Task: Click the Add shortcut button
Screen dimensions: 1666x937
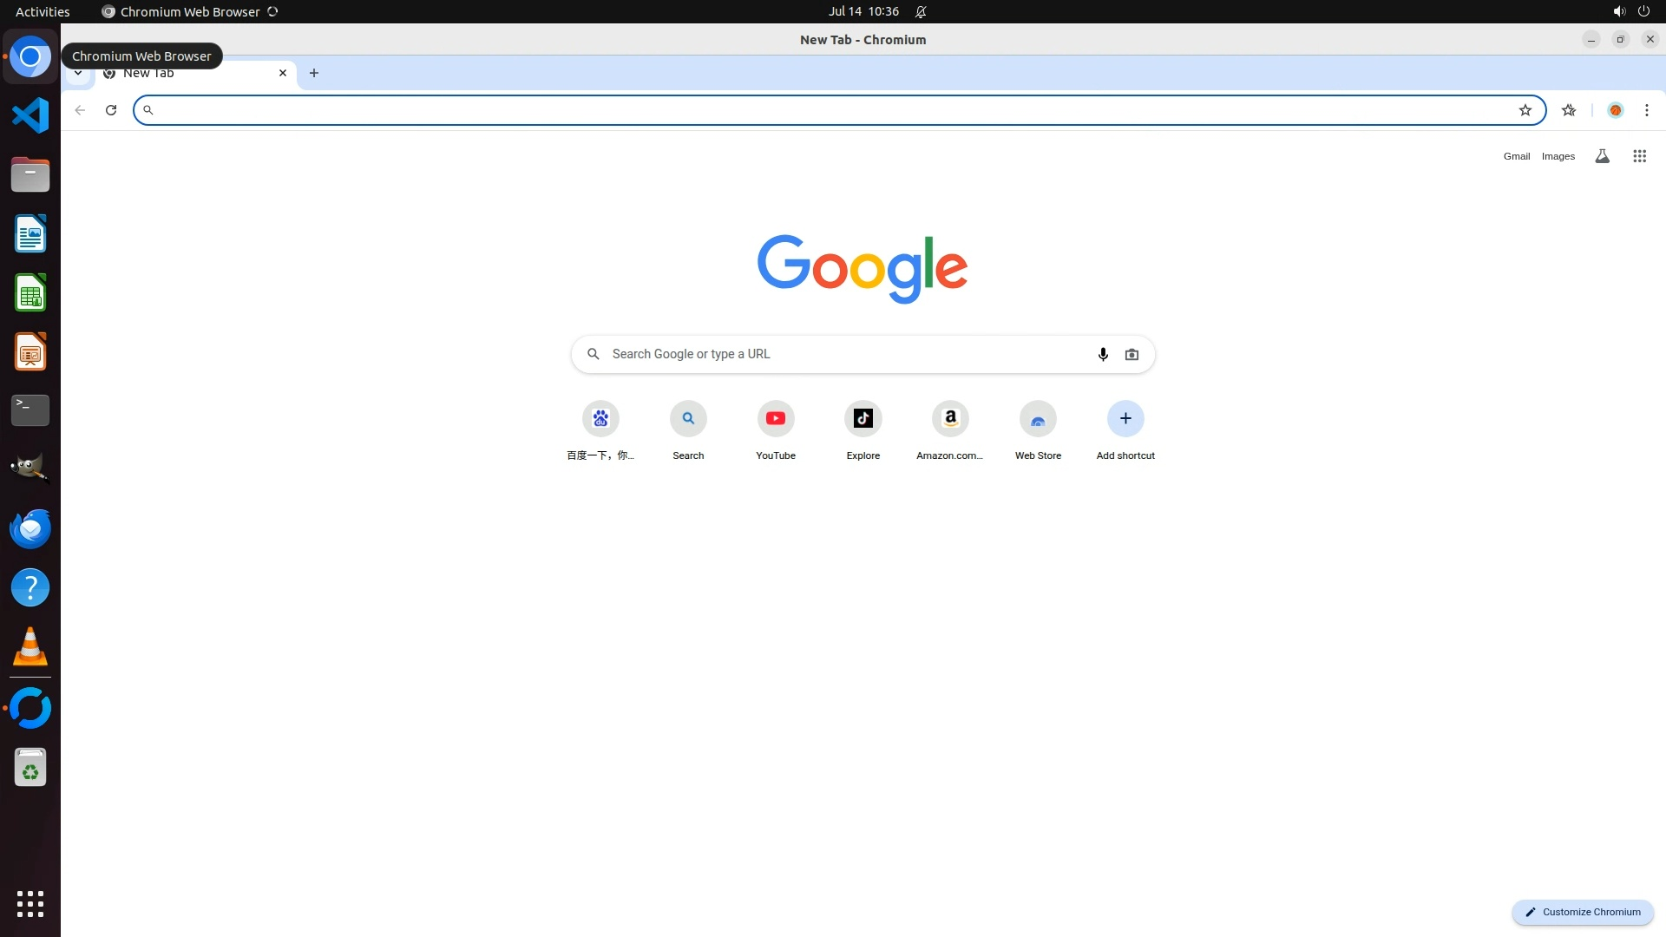Action: [1125, 419]
